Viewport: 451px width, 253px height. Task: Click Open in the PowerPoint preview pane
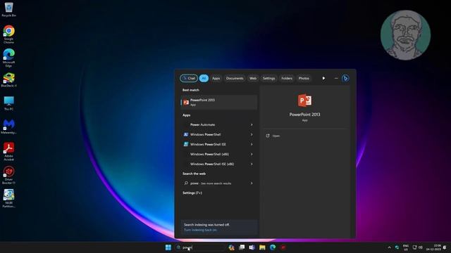click(x=276, y=136)
